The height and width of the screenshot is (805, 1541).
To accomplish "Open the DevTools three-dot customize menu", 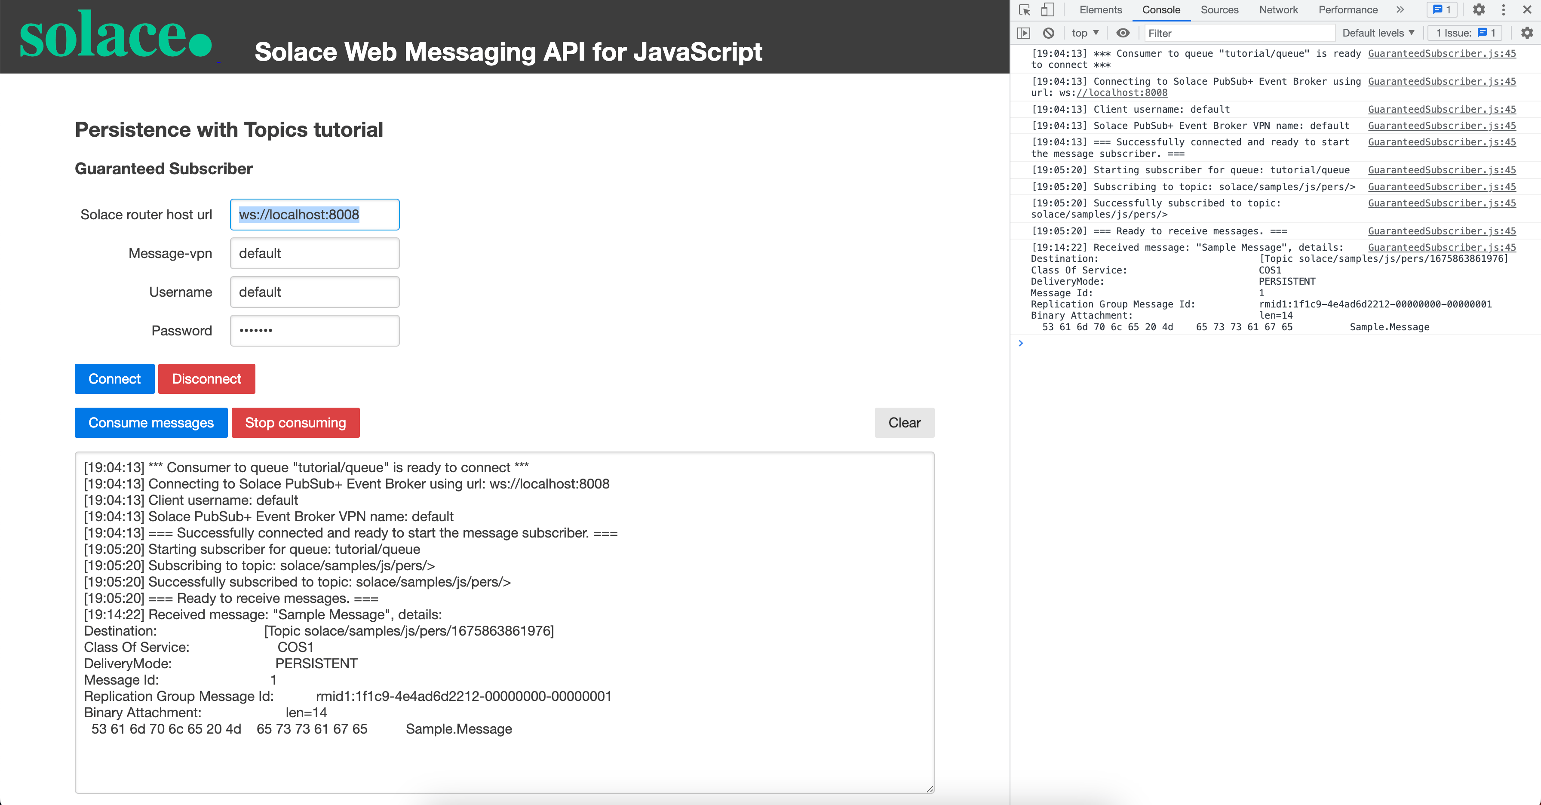I will click(x=1503, y=10).
